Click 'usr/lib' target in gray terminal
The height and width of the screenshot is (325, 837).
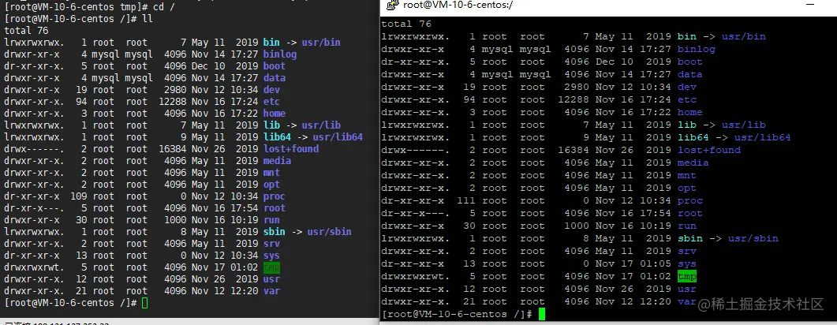tap(321, 125)
